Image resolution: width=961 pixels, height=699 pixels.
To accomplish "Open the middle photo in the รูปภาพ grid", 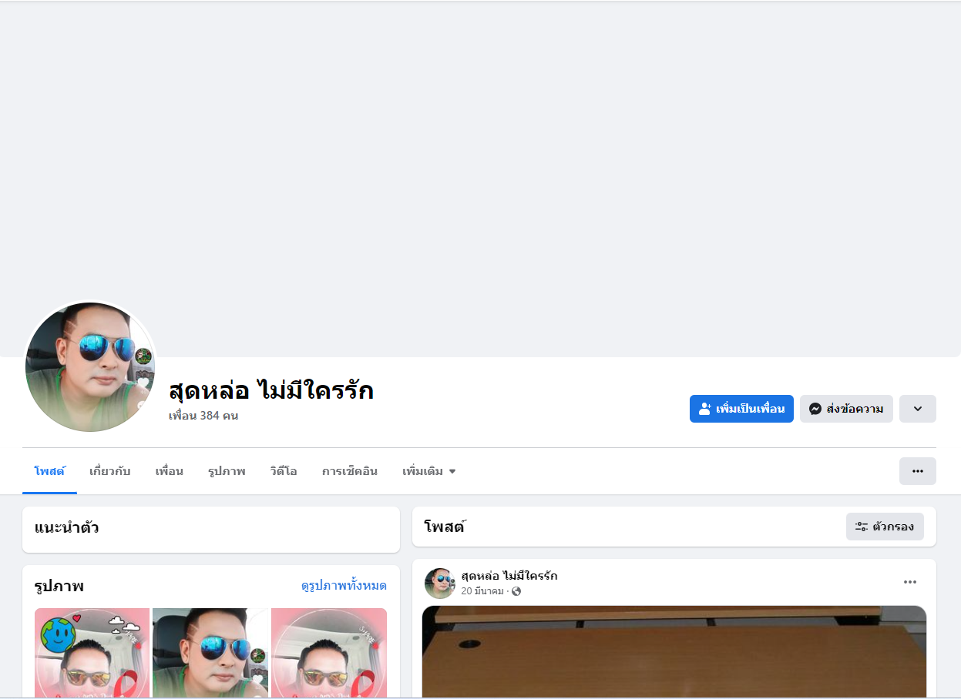I will click(211, 653).
